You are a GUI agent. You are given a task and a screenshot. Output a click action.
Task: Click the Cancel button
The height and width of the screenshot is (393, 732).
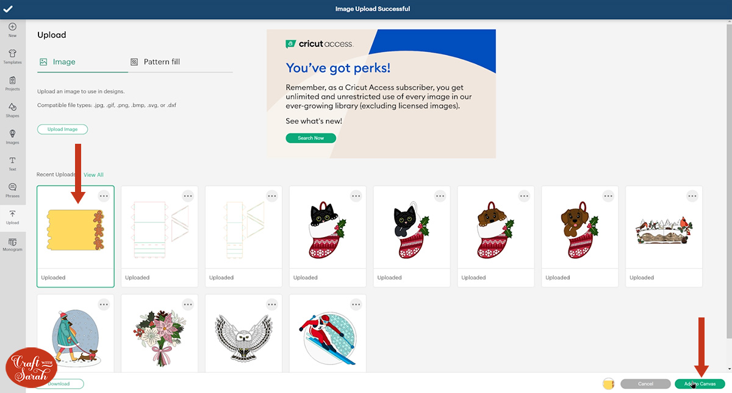tap(645, 384)
